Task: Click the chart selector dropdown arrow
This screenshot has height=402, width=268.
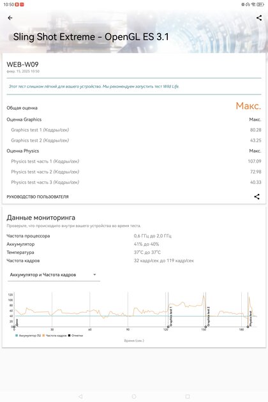Action: (x=94, y=274)
